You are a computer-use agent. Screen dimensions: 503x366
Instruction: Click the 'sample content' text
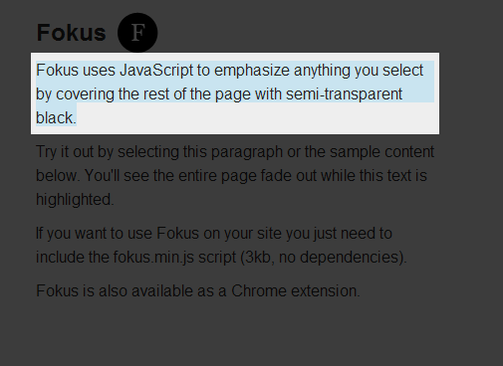tap(381, 152)
